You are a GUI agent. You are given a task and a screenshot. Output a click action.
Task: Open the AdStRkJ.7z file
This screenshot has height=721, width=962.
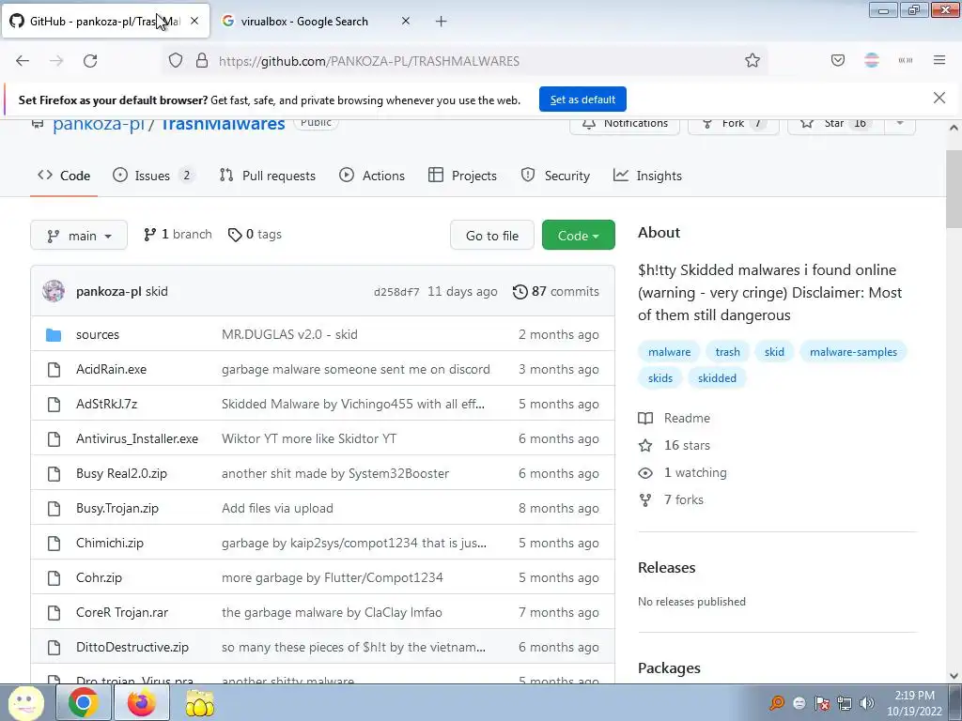pyautogui.click(x=107, y=404)
